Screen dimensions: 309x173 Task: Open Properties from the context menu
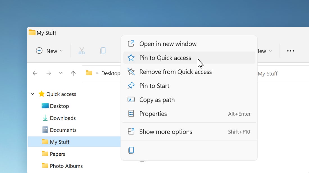click(153, 114)
